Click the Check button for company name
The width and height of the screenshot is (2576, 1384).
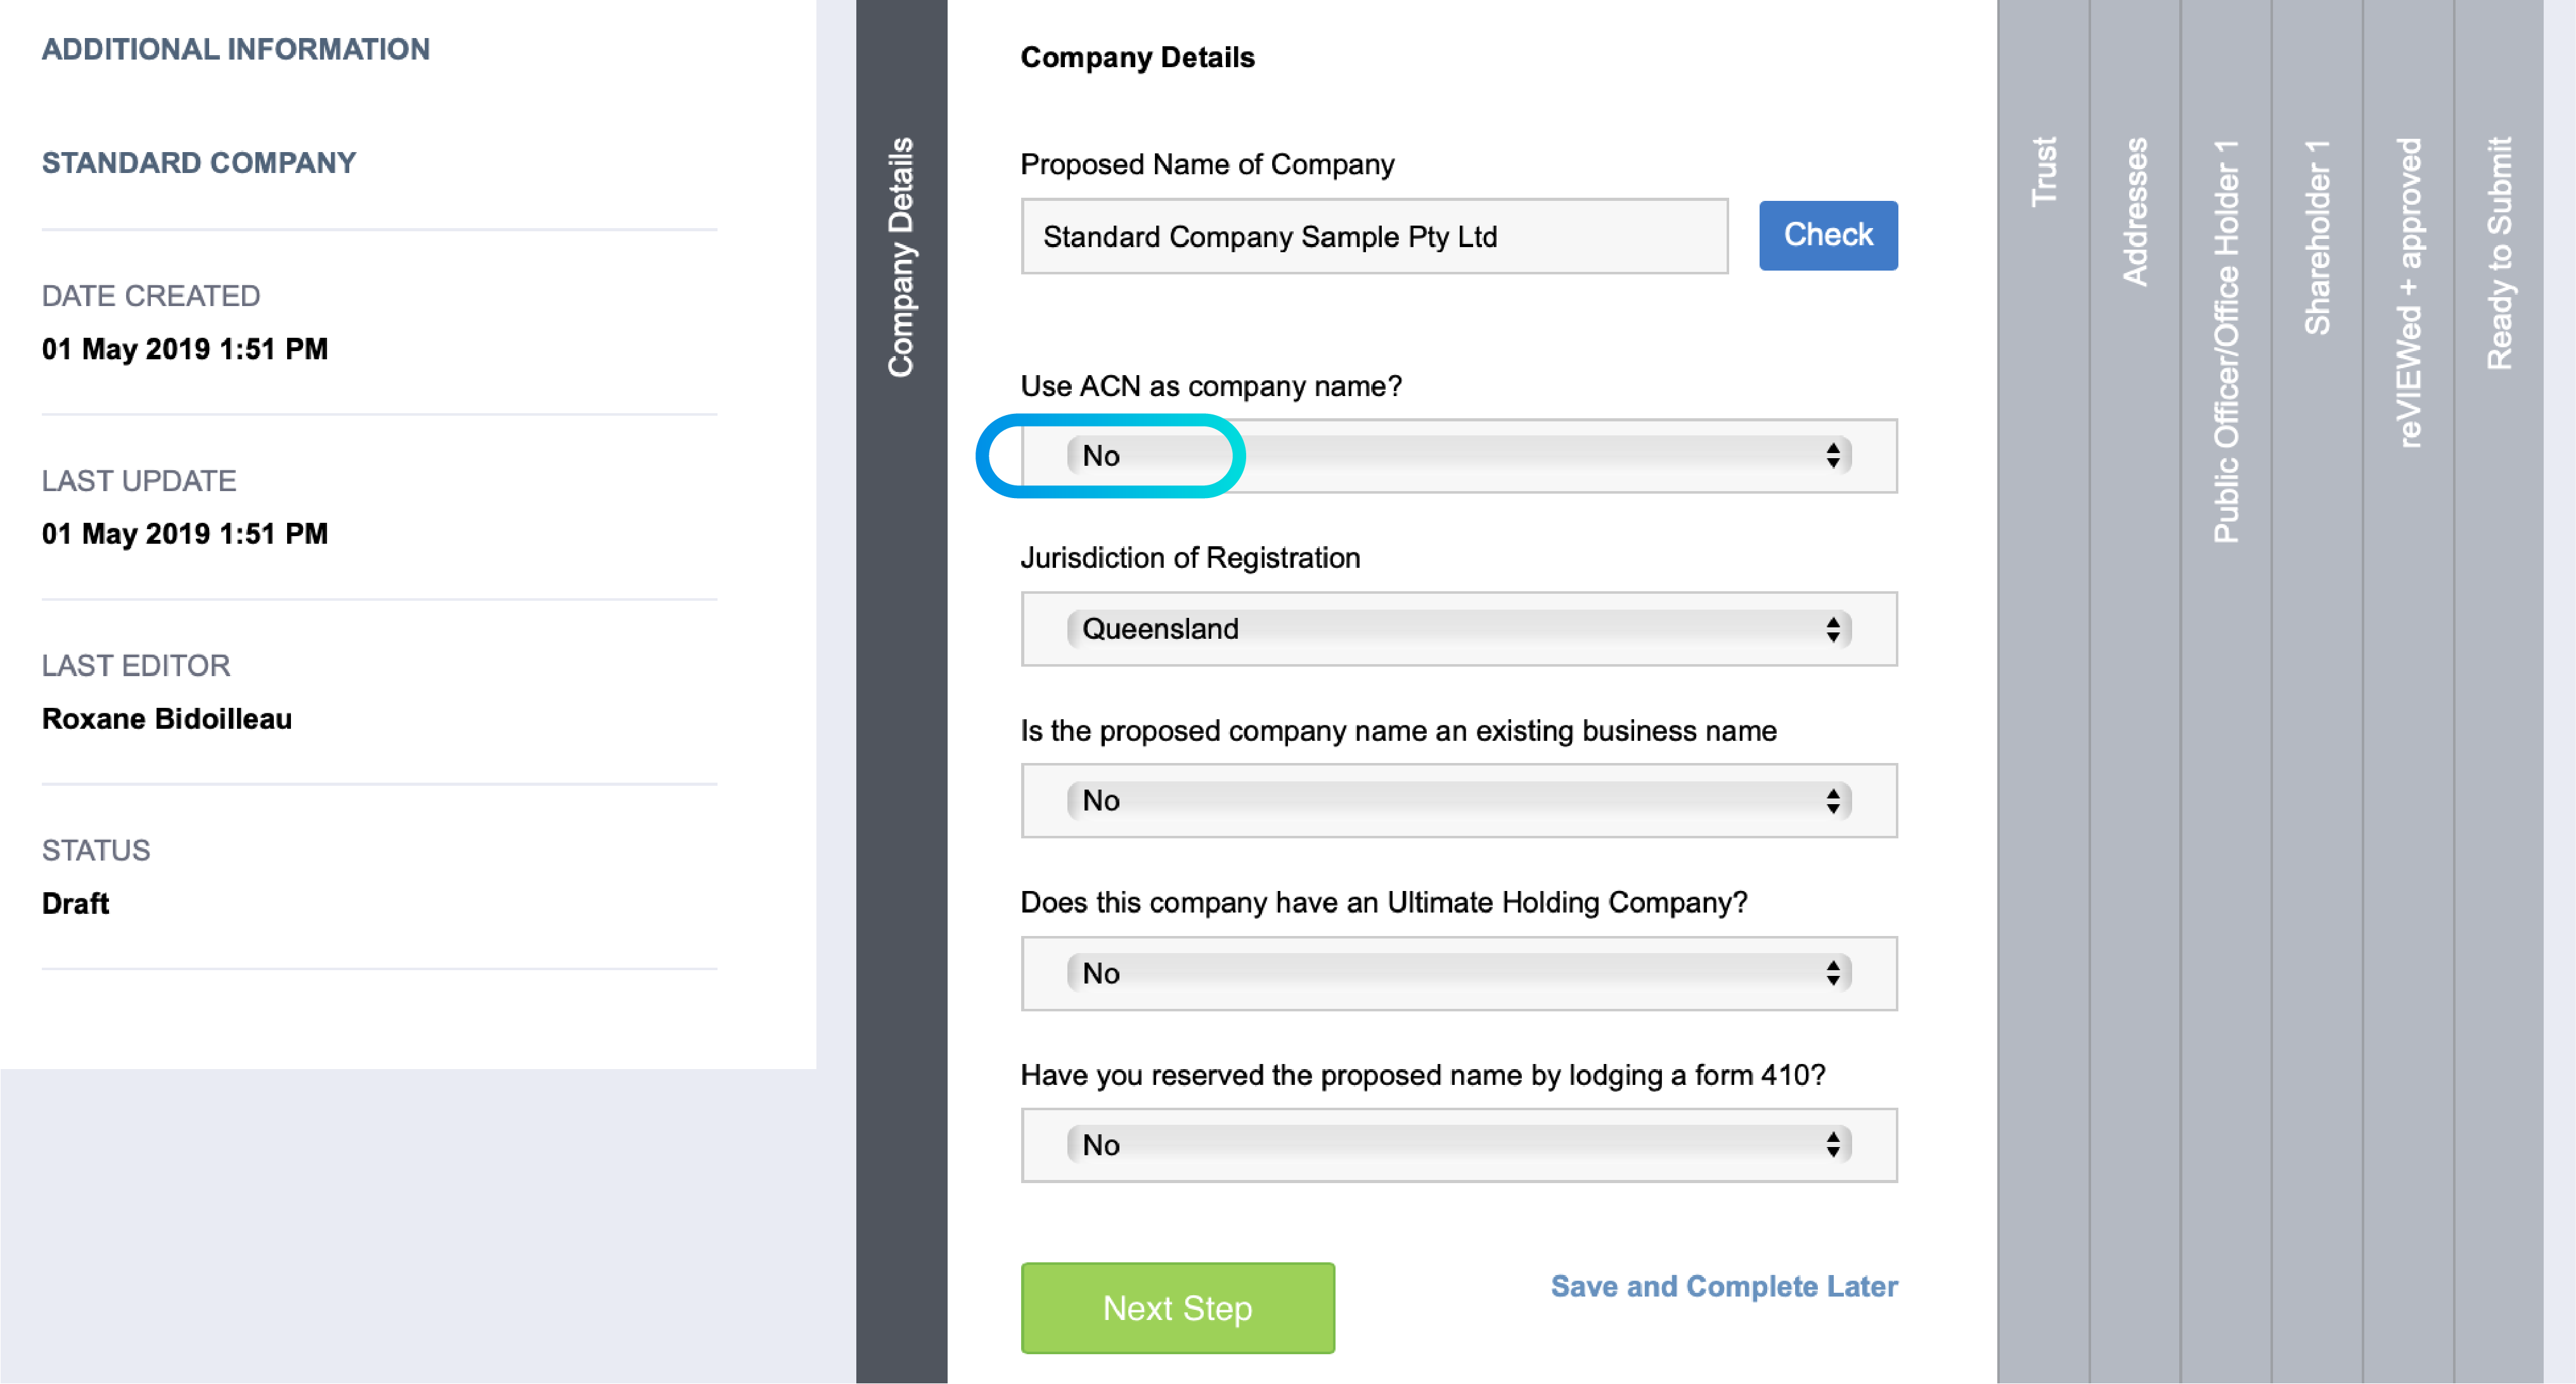coord(1828,235)
